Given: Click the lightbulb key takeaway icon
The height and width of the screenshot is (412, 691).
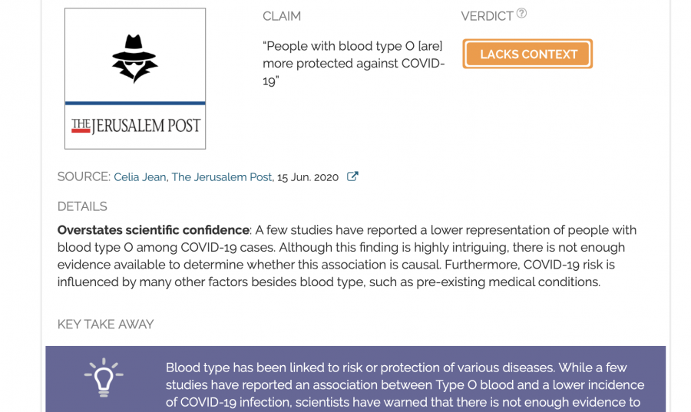Looking at the screenshot, I should (x=103, y=377).
